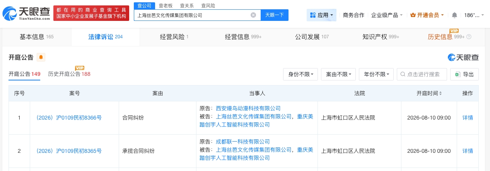490x171 pixels.
Task: Click the red 国家中小企业发展子基金 banner
Action: (91, 13)
